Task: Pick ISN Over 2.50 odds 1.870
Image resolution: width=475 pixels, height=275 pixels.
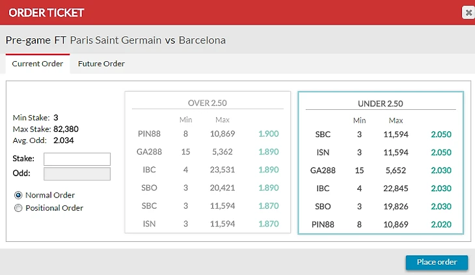Action: click(x=269, y=224)
